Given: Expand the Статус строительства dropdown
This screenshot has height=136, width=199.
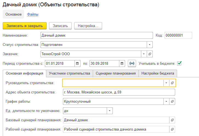Looking at the screenshot, I should (150, 45).
